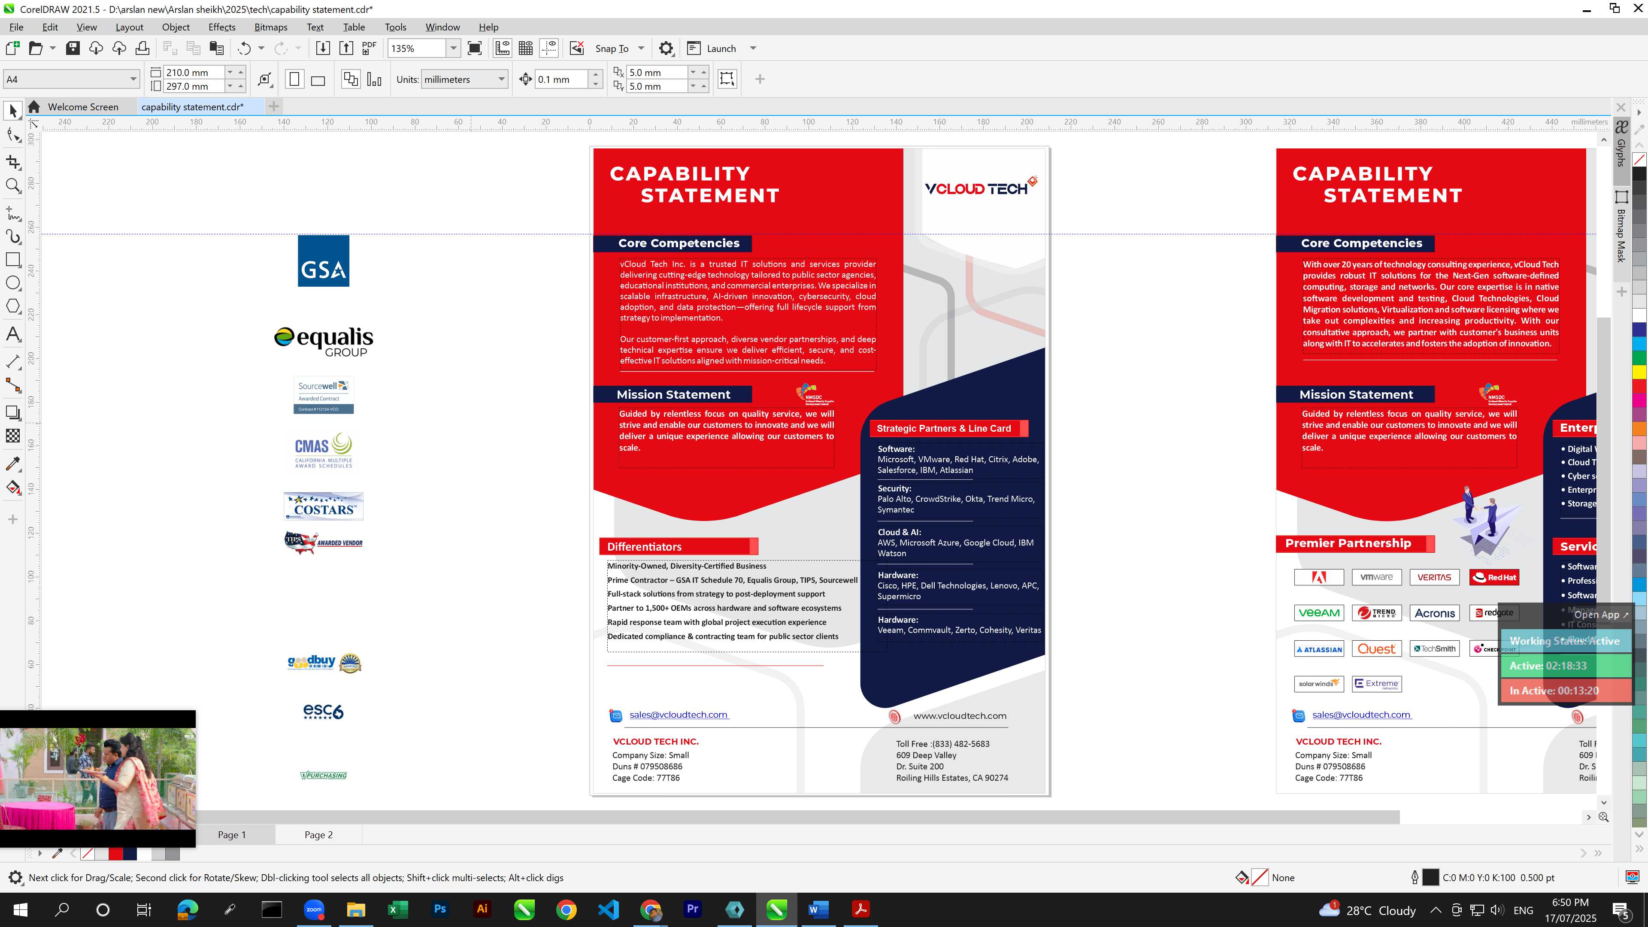Toggle show rulers
1648x927 pixels.
pos(502,48)
